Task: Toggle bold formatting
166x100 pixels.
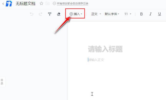Action: (141, 14)
